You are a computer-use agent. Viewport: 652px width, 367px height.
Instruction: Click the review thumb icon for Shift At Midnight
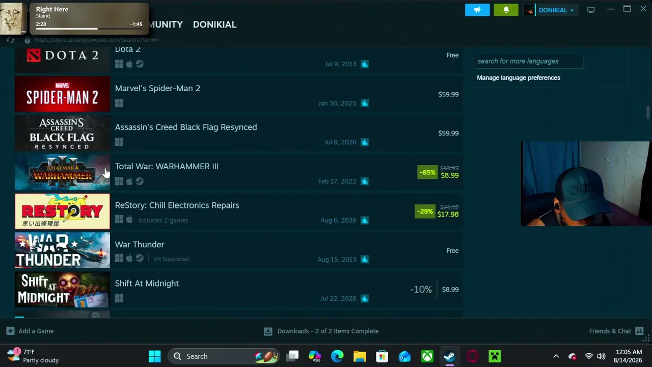coord(364,298)
